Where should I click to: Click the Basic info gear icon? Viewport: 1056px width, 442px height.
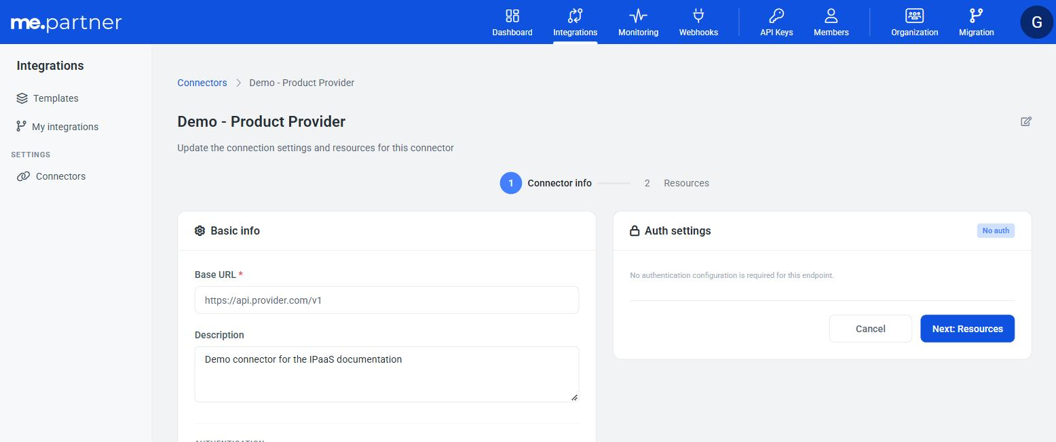200,230
